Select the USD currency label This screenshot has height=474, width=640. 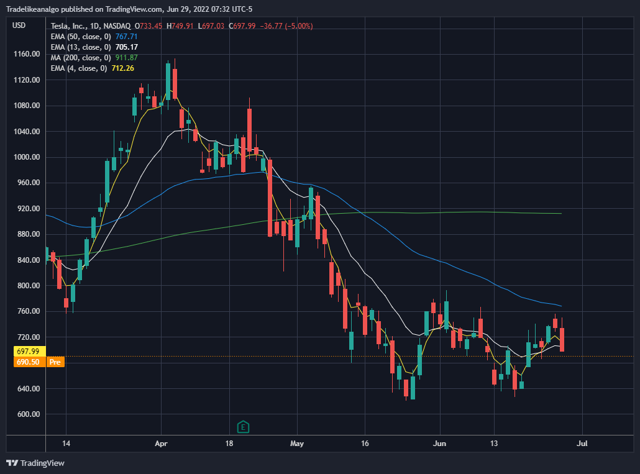[x=19, y=25]
